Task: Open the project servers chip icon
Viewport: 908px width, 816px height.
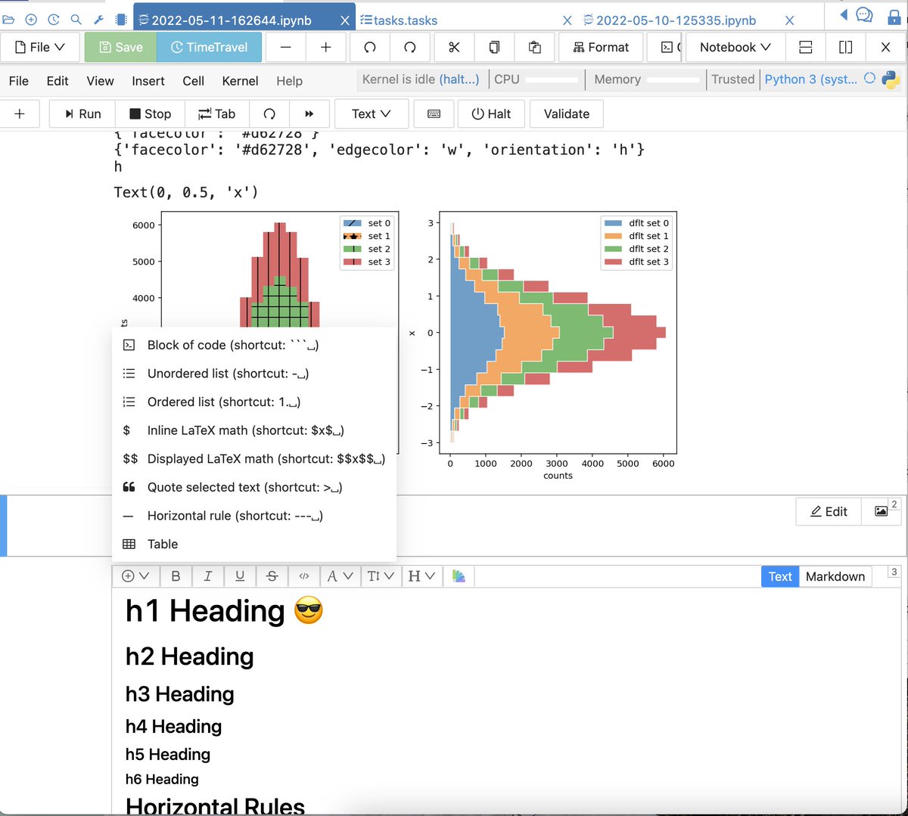Action: click(121, 20)
